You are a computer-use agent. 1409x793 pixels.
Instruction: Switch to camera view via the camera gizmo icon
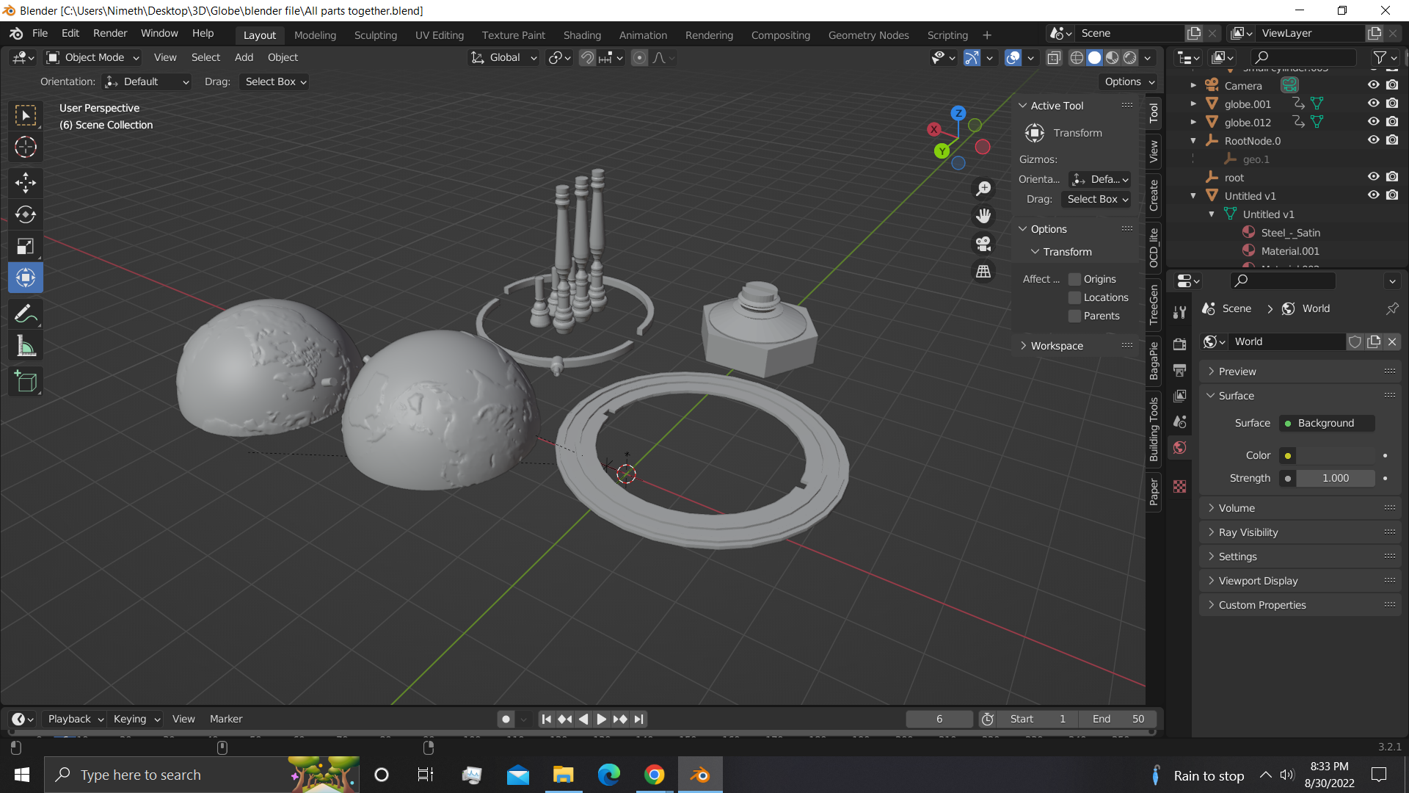point(983,244)
